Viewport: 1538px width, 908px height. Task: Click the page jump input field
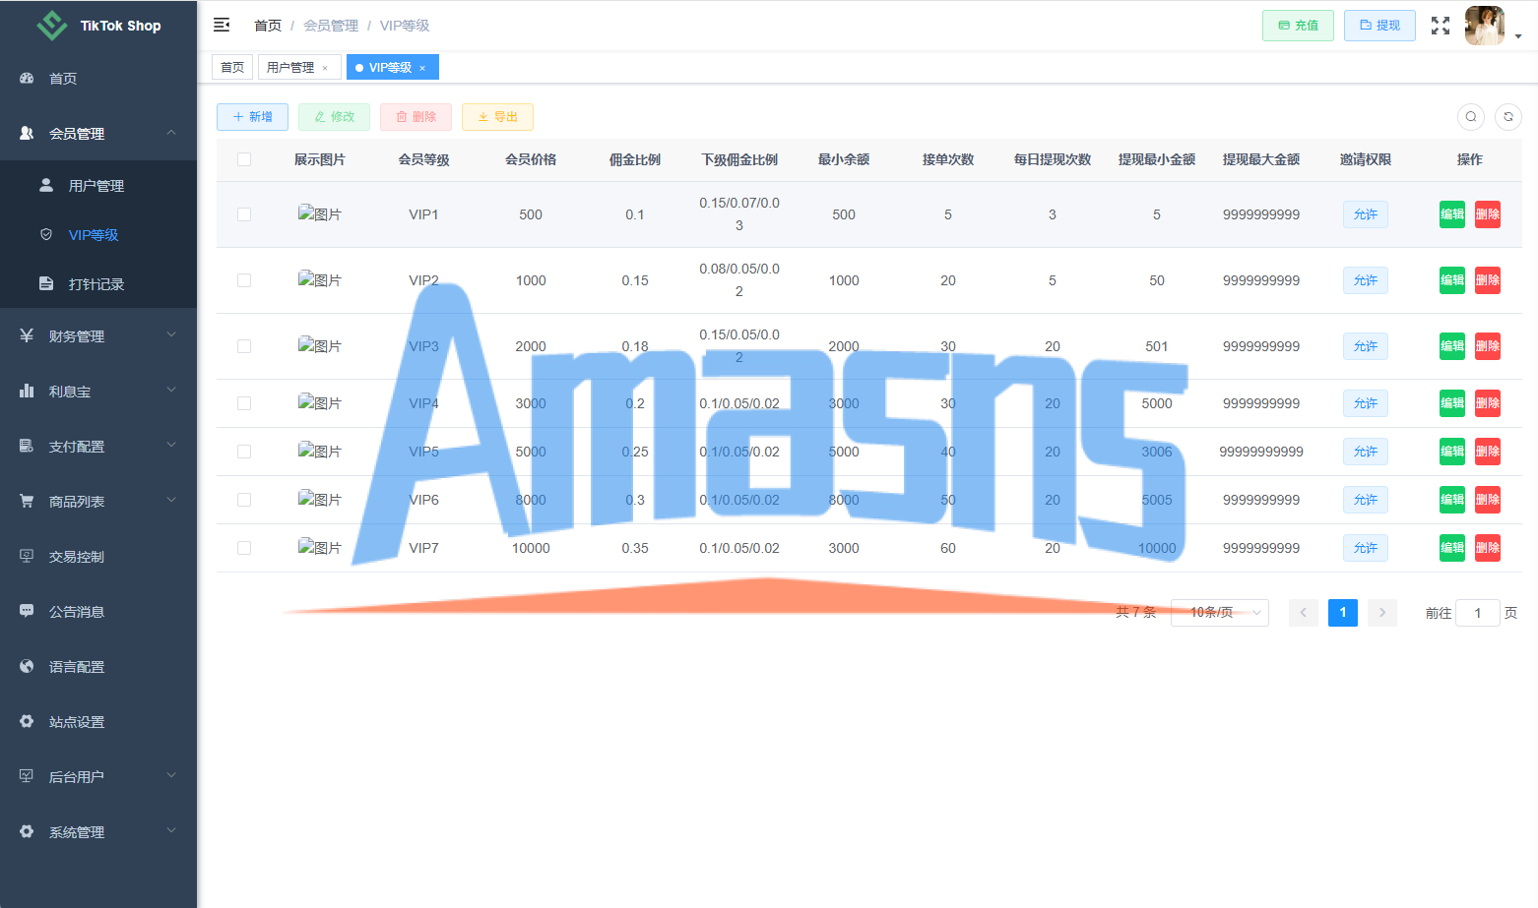point(1478,613)
